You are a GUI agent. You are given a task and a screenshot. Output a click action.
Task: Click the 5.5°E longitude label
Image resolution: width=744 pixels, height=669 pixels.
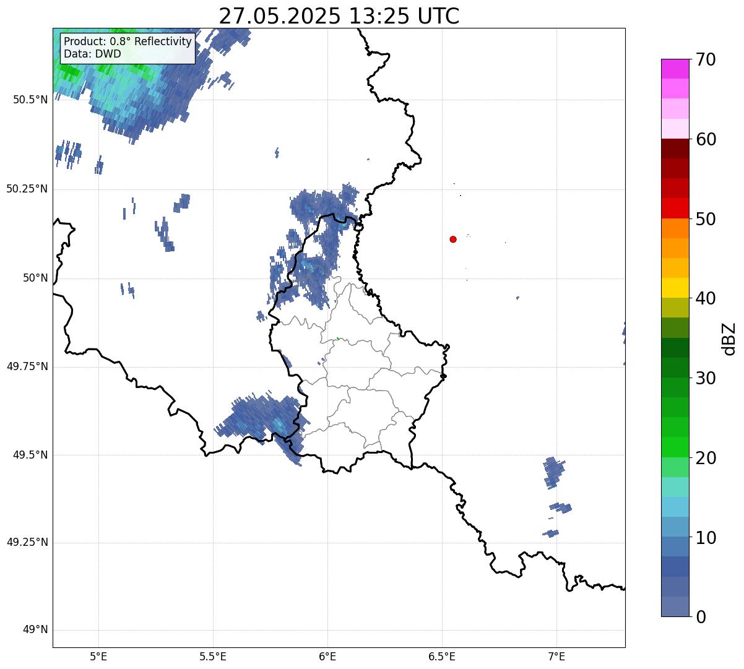click(x=213, y=657)
